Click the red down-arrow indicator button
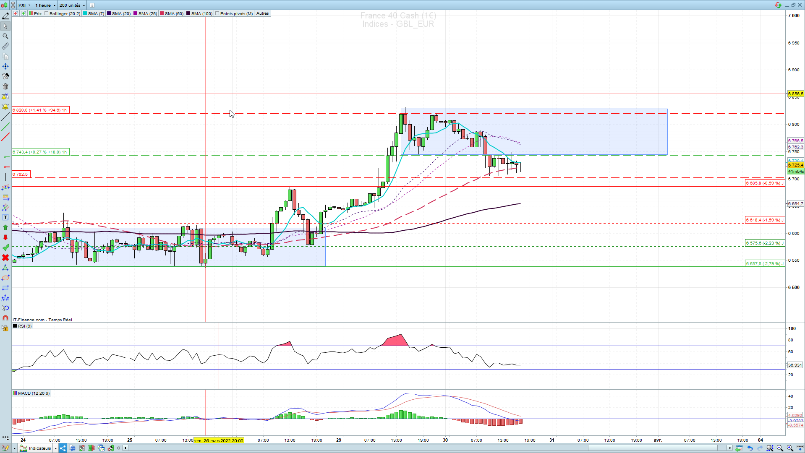The image size is (805, 453). [x=16, y=13]
